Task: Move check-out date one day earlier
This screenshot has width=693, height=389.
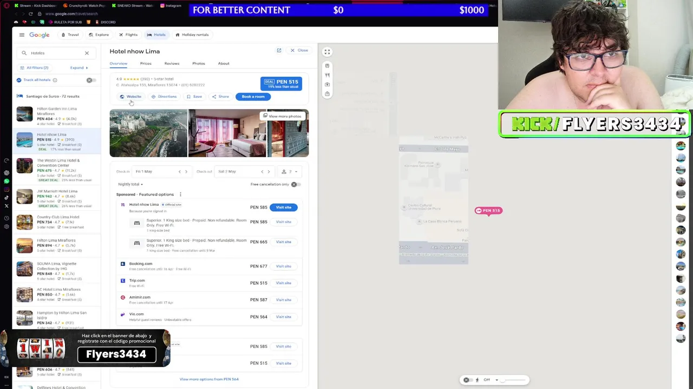Action: click(262, 172)
